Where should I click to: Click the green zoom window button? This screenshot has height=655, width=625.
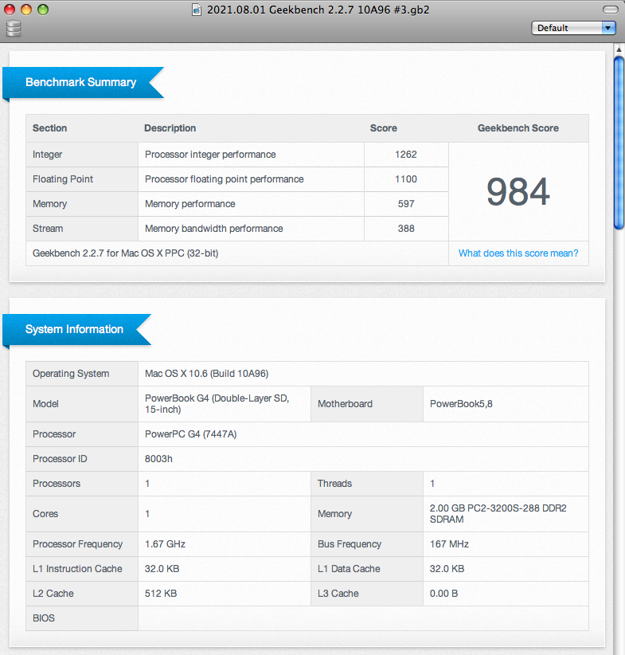click(x=43, y=10)
